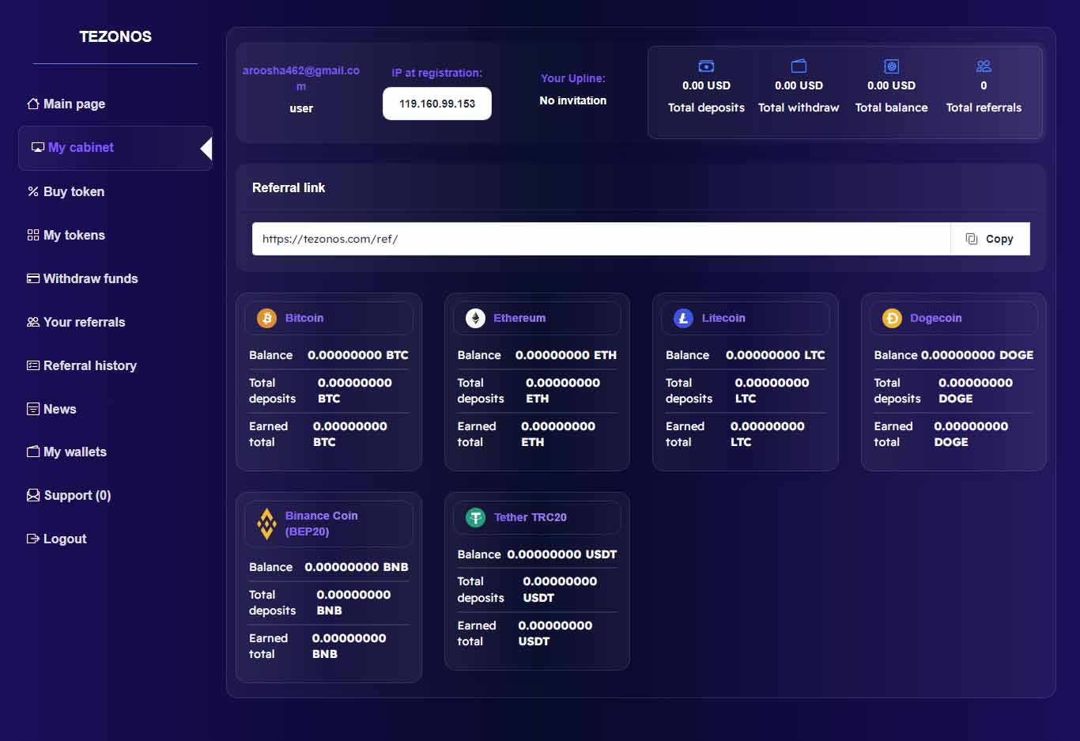This screenshot has height=741, width=1080.
Task: Click the Binance Coin (BEP20) link
Action: coord(322,524)
